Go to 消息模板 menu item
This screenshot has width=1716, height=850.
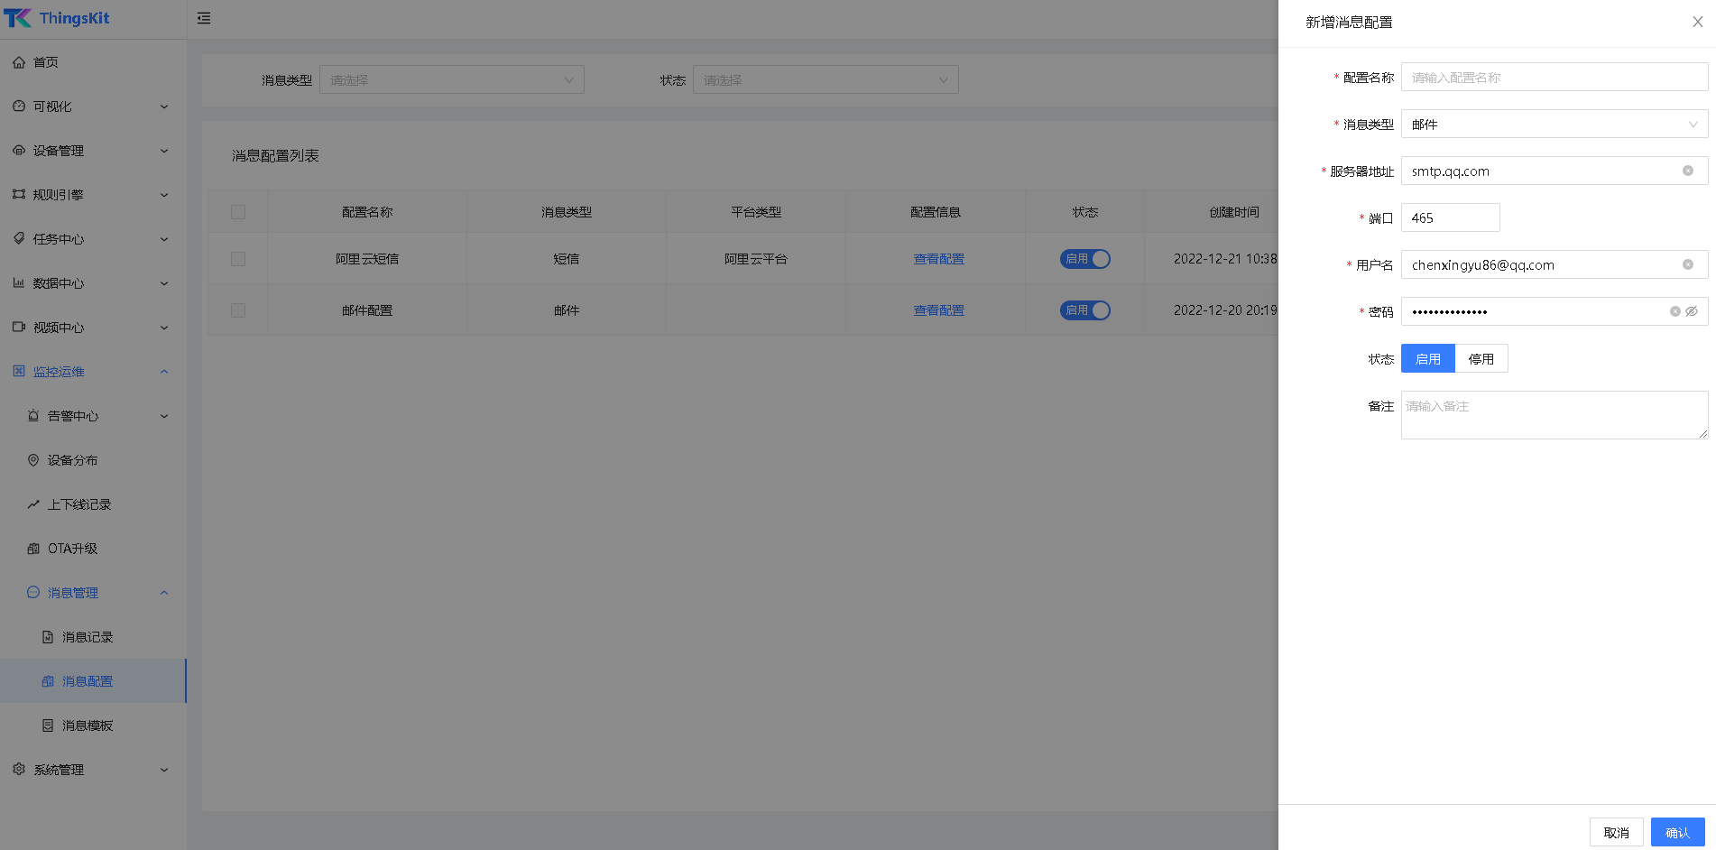click(88, 725)
